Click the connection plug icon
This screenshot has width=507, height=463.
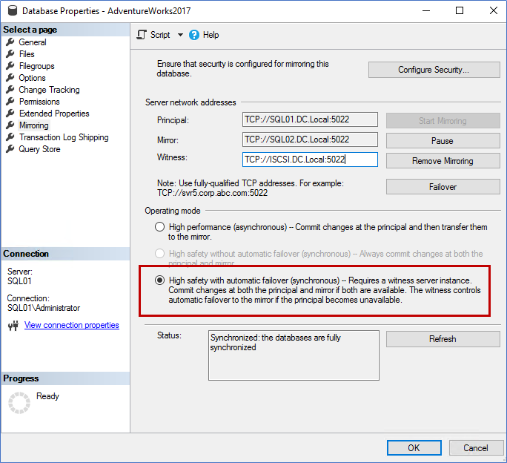[x=13, y=326]
